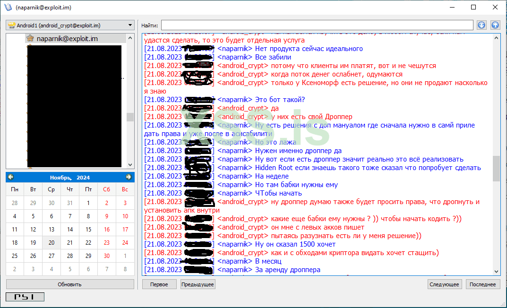Click the star icon beside naparnik@exploit.im
Viewport: 507px width, 308px height.
click(x=30, y=38)
